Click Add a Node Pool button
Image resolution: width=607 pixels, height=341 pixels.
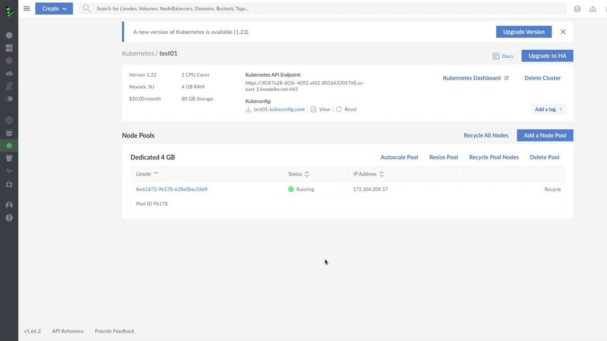pos(545,135)
